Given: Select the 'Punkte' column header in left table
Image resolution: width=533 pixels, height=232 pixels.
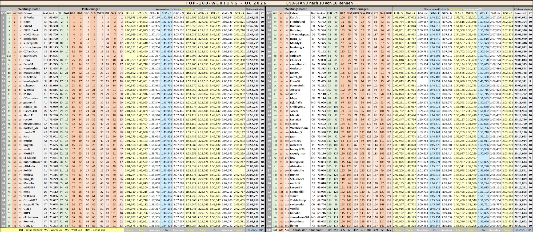Looking at the screenshot, I should click(x=53, y=13).
